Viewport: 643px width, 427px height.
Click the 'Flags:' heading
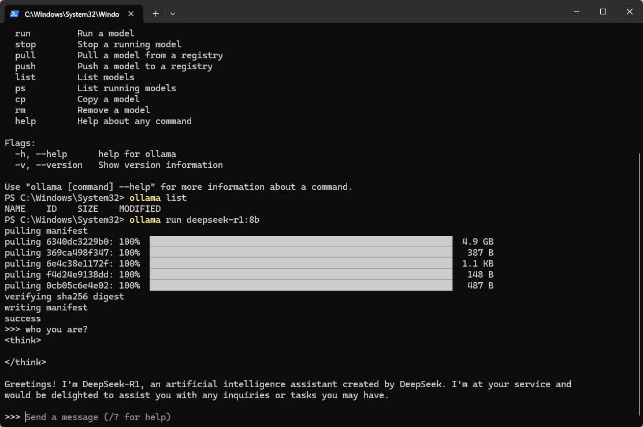[20, 143]
